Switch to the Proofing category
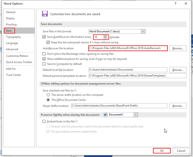This screenshot has width=193, height=157. [11, 24]
